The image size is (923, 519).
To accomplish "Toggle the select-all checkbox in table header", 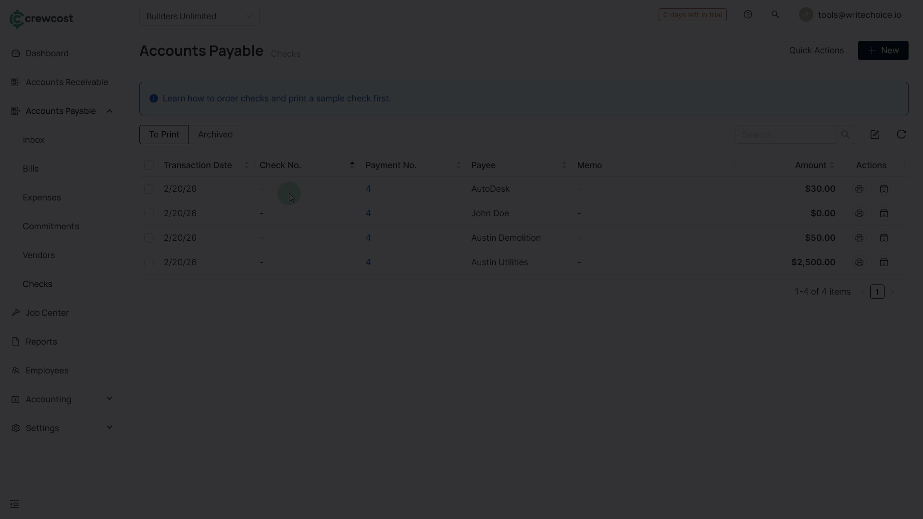I will pyautogui.click(x=149, y=165).
